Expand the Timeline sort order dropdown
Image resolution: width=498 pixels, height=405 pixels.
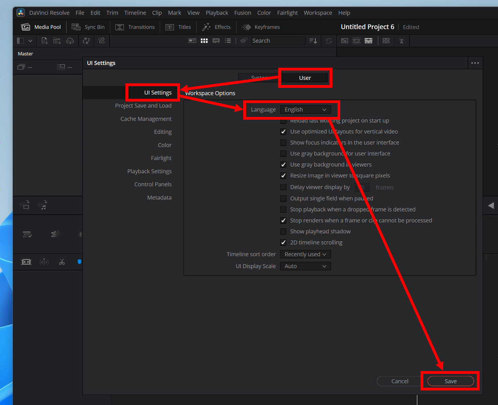[305, 254]
